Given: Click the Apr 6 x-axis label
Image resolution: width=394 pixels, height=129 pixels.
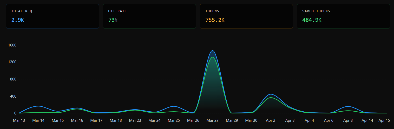Looking at the screenshot, I should (329, 120).
